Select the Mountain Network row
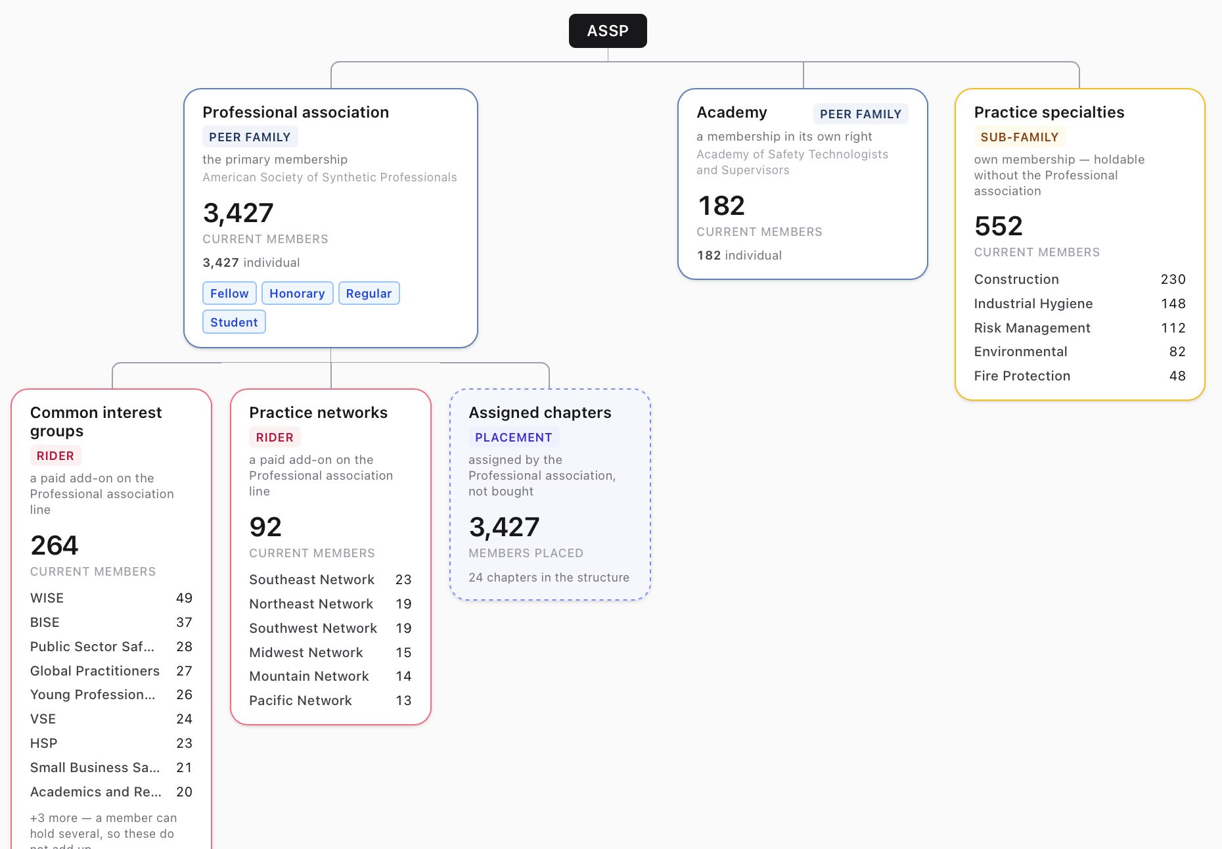This screenshot has width=1222, height=849. coord(330,676)
